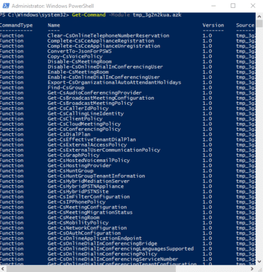
Task: Close the PowerShell window
Action: [253, 6]
